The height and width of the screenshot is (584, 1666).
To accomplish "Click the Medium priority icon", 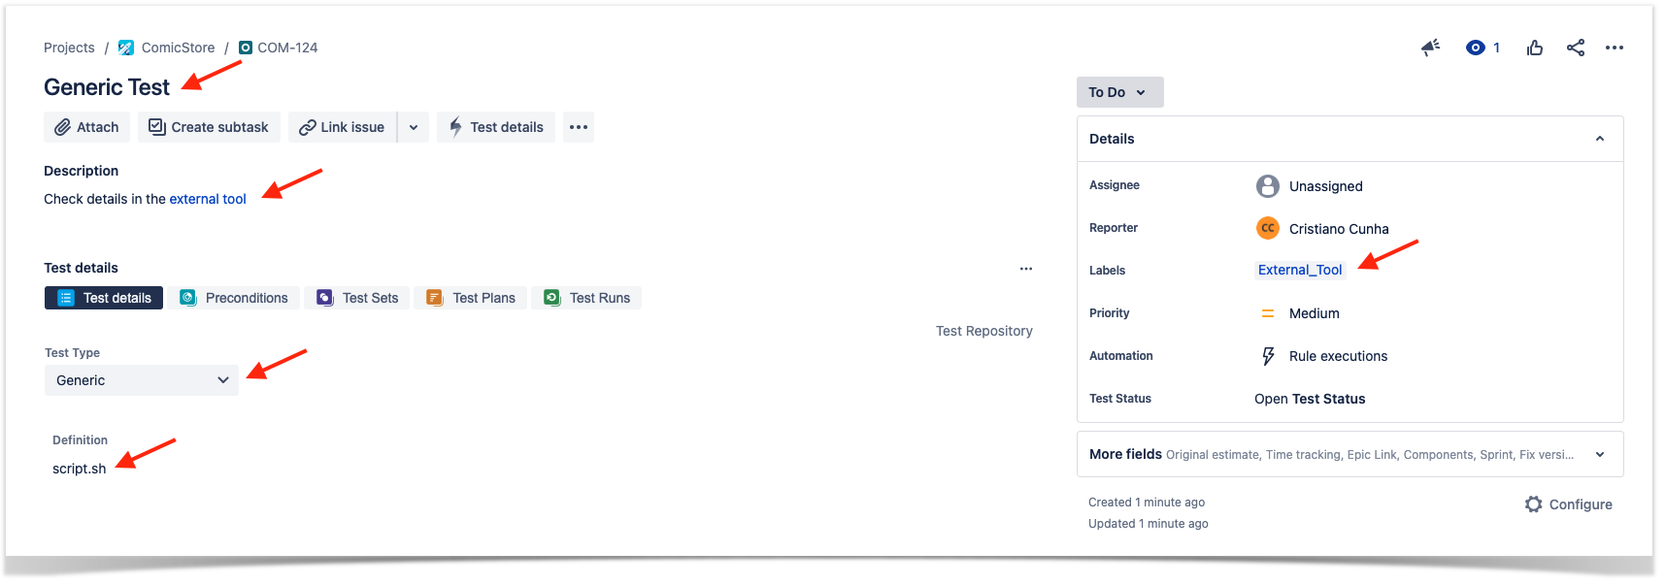I will click(x=1268, y=313).
